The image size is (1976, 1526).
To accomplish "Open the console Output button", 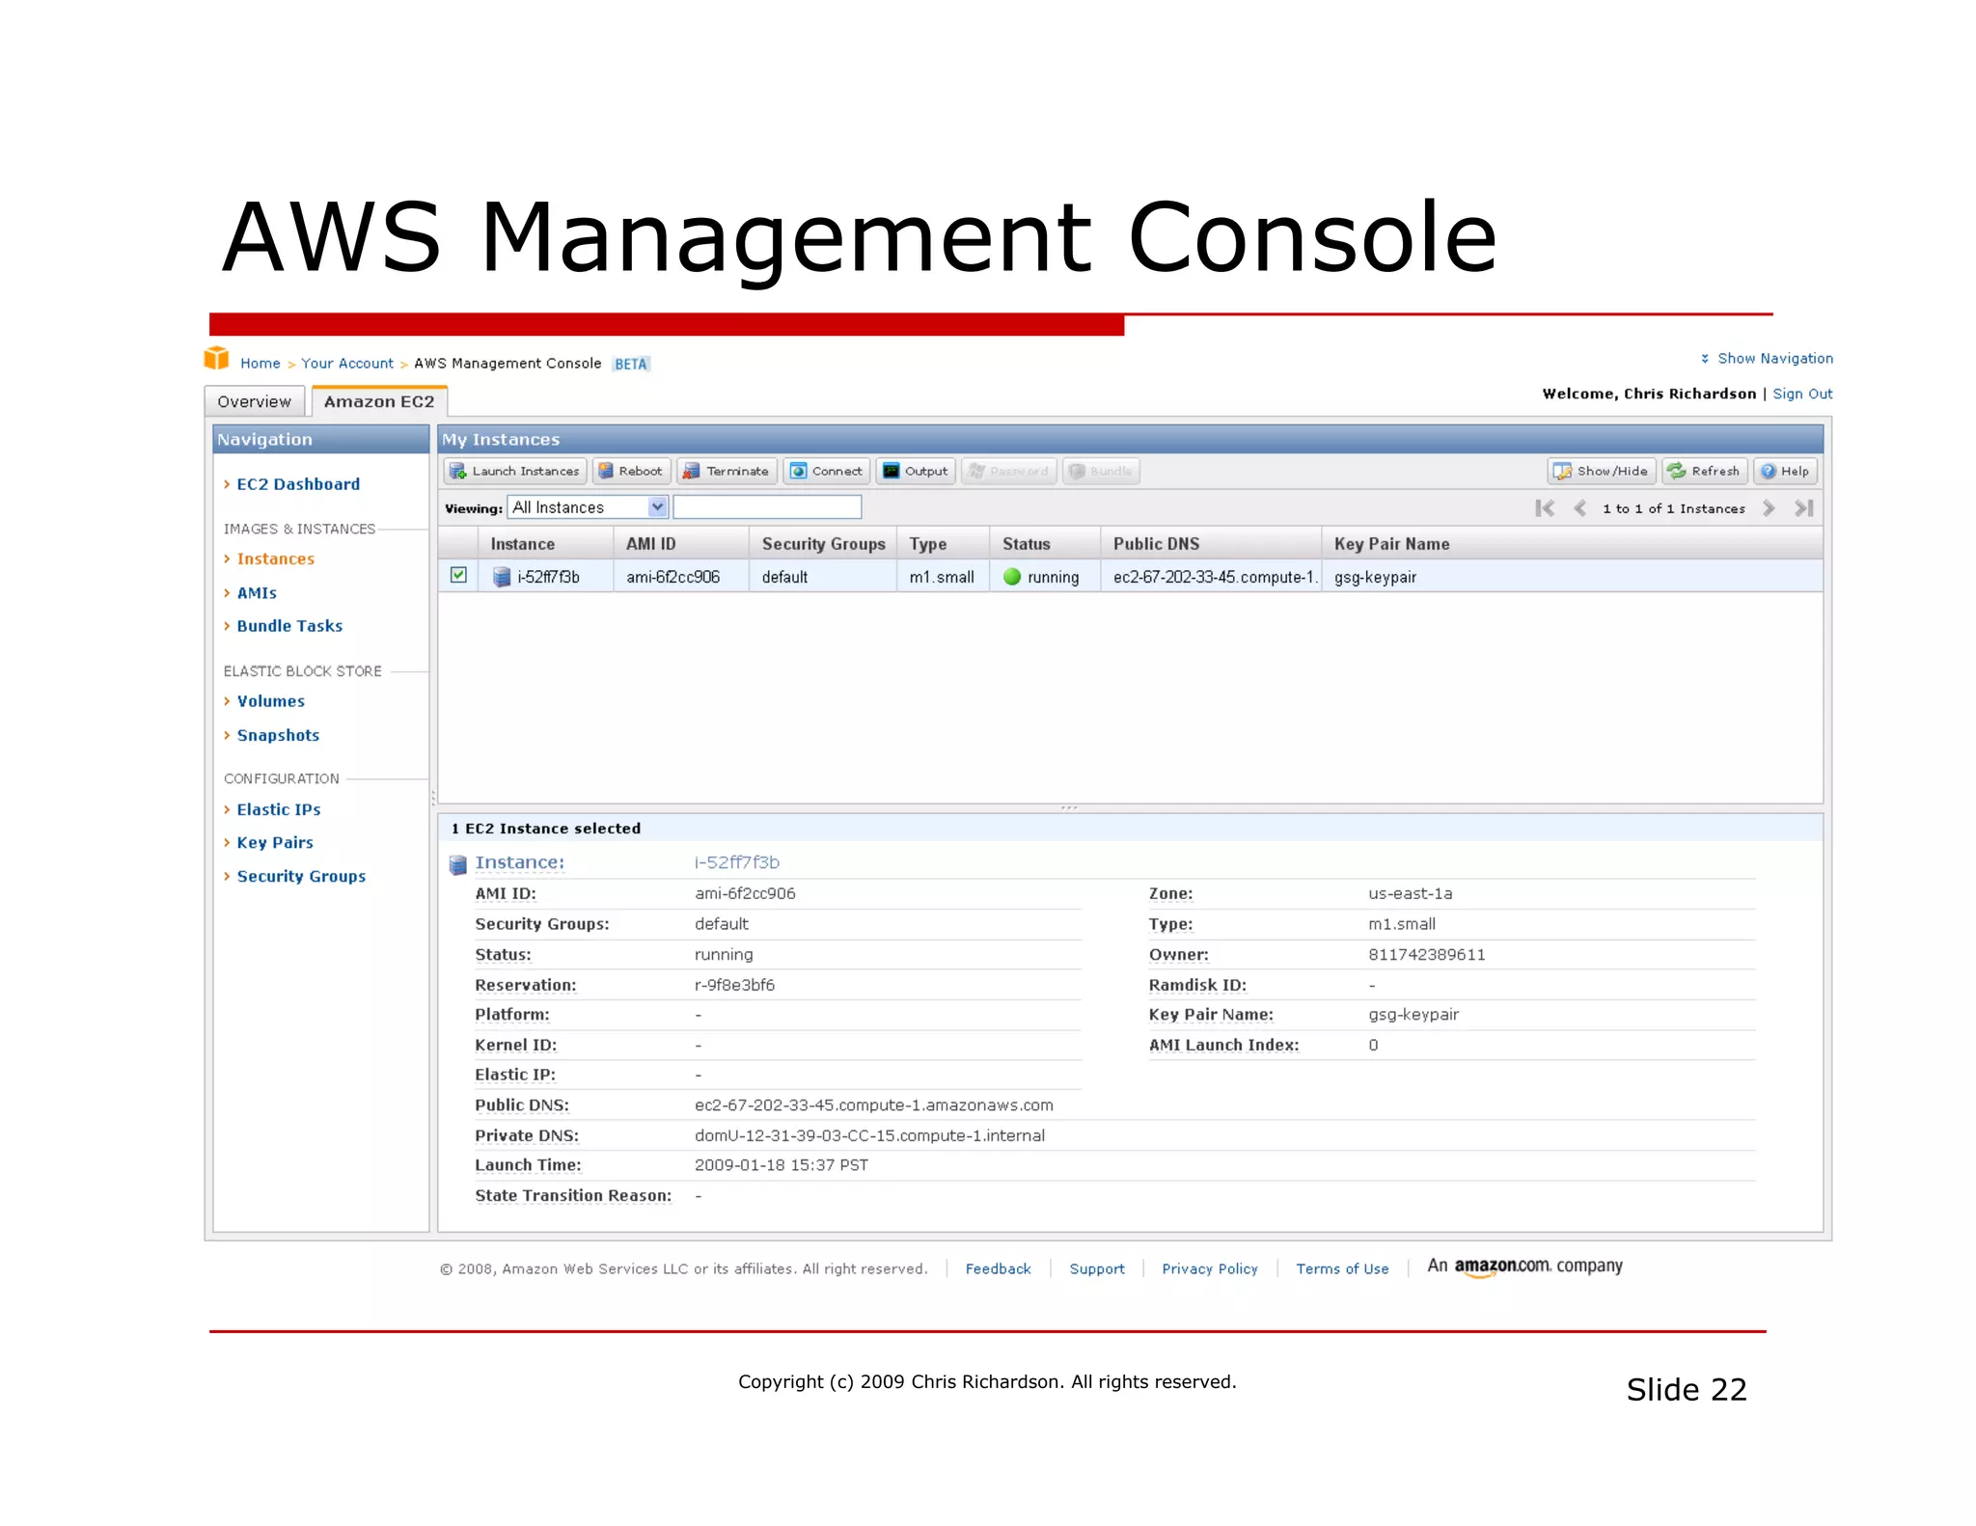I will point(916,471).
